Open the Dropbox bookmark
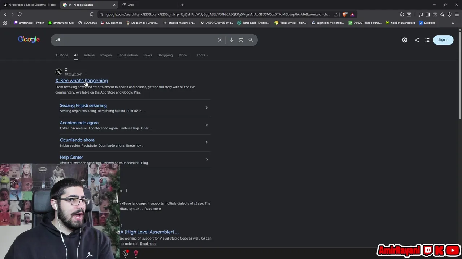The height and width of the screenshot is (259, 462). [x=427, y=23]
